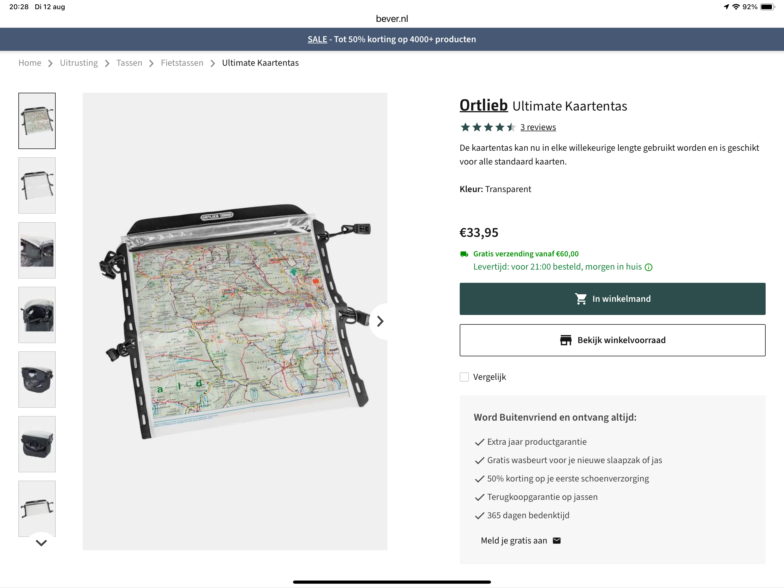Add product with In winkelmand button
Image resolution: width=784 pixels, height=588 pixels.
coord(612,299)
